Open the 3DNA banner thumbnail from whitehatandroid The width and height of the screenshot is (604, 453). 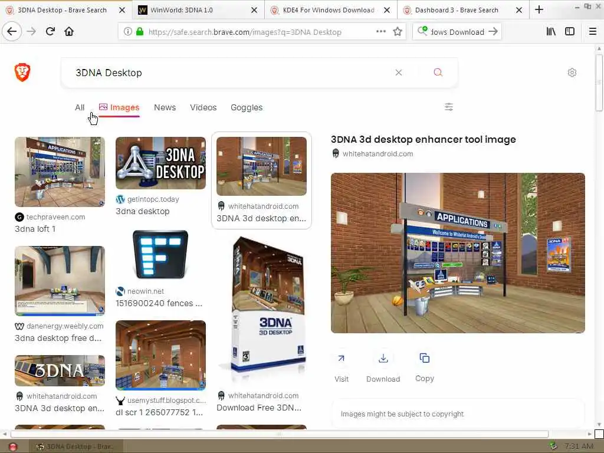(60, 370)
